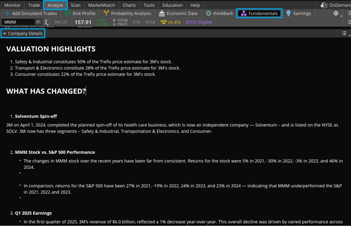Open the Help tab

[195, 5]
